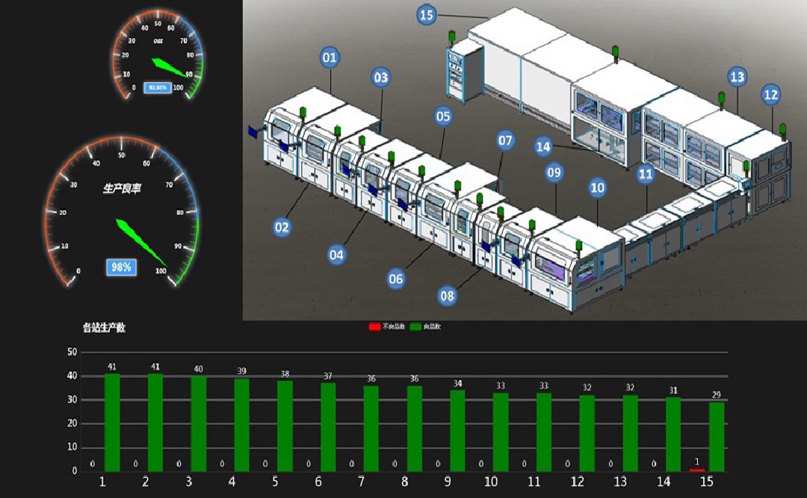
Task: Click the station 01 marker
Action: tap(330, 57)
